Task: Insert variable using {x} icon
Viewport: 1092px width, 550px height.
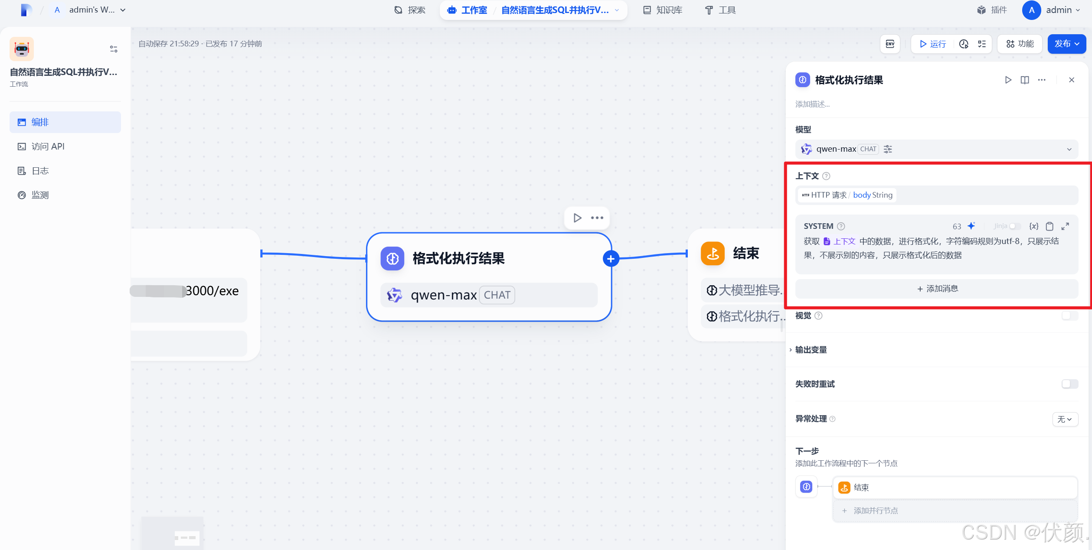Action: pos(1034,226)
